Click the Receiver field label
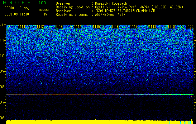This screenshot has height=124, width=196. point(63,11)
